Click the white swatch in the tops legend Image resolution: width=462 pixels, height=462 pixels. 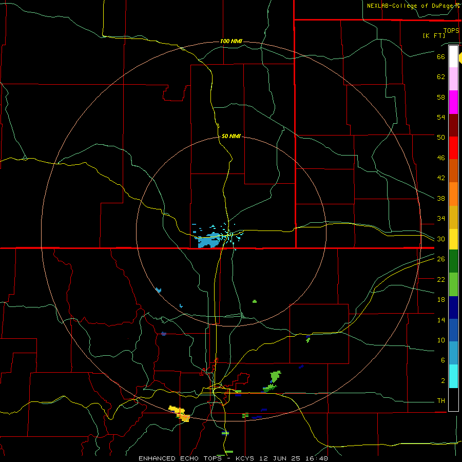453,56
